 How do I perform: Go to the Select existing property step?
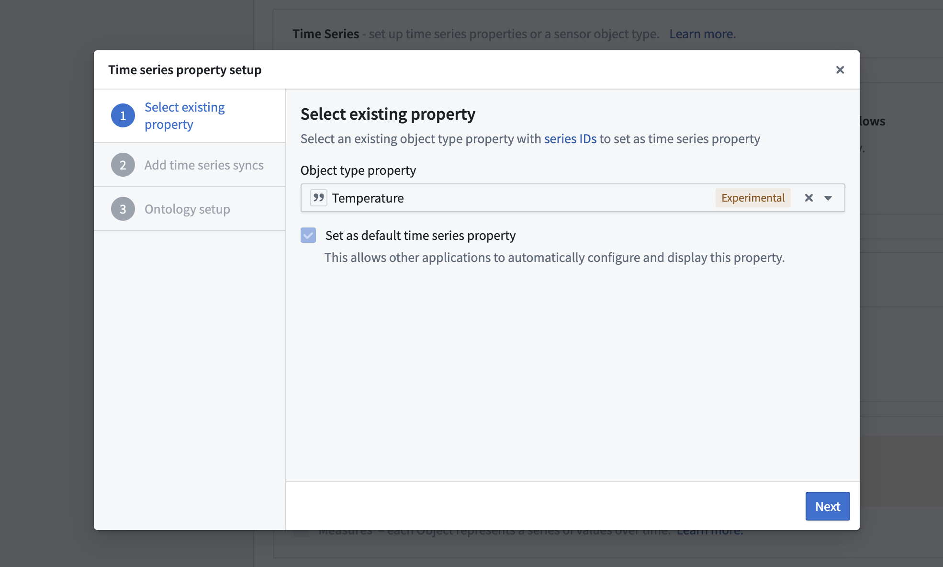[x=190, y=116]
